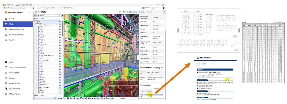The width and height of the screenshot is (287, 104).
Task: Open the S1633_35711001W document link
Action: [146, 91]
